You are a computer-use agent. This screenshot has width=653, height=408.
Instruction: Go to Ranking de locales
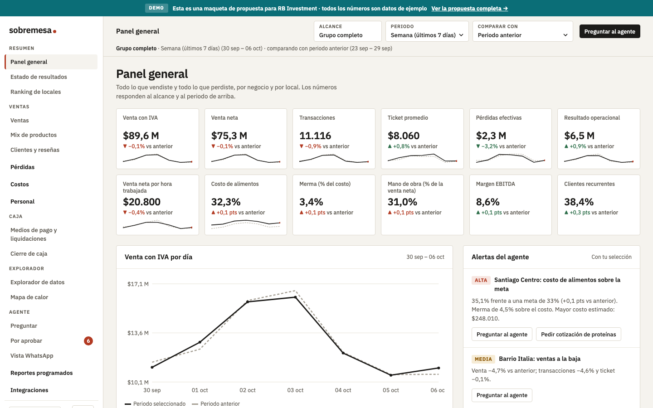pyautogui.click(x=51, y=92)
